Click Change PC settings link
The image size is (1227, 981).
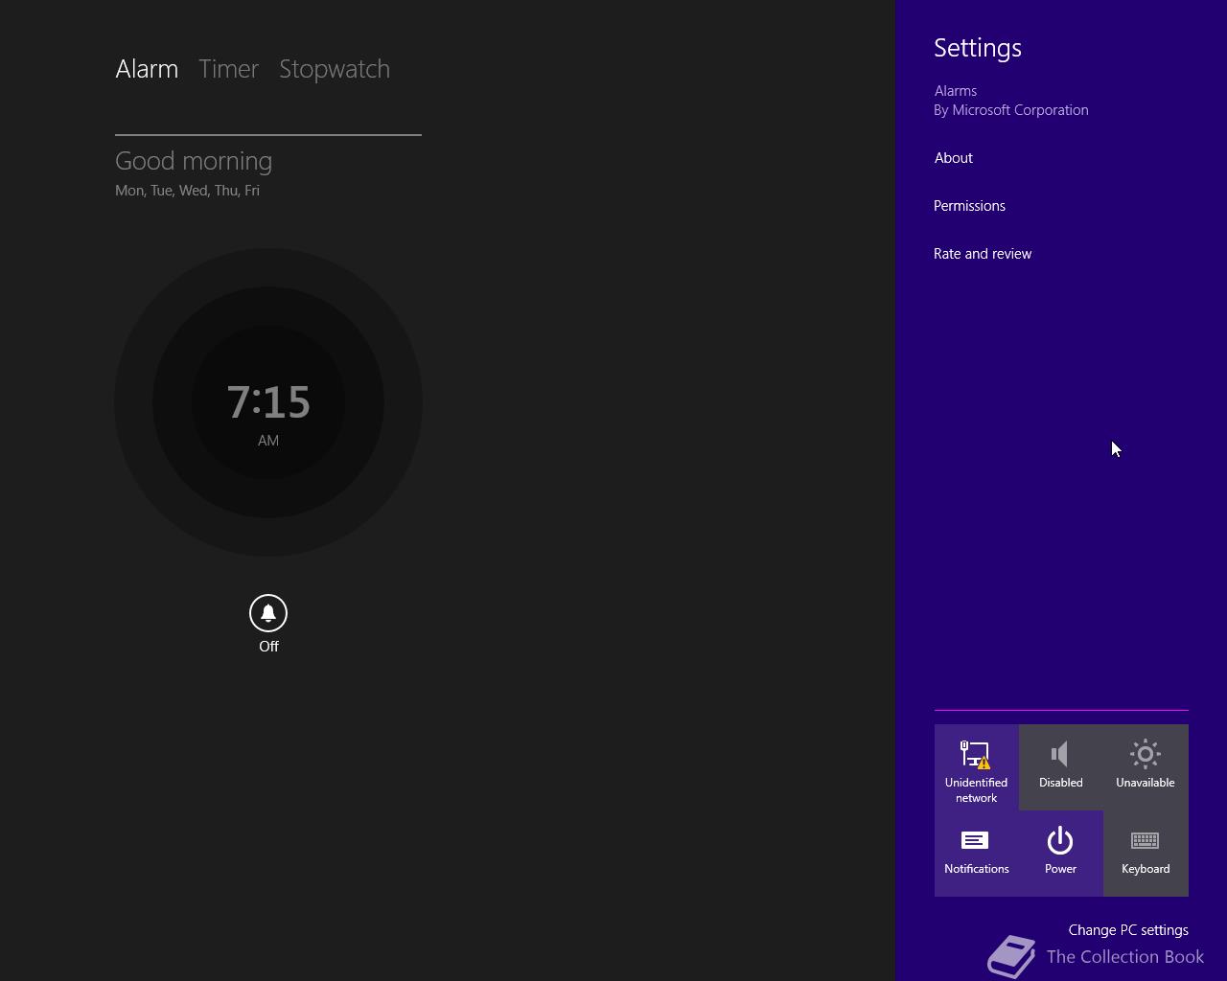[1128, 930]
